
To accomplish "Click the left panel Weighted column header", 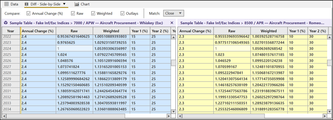I will (x=111, y=31).
